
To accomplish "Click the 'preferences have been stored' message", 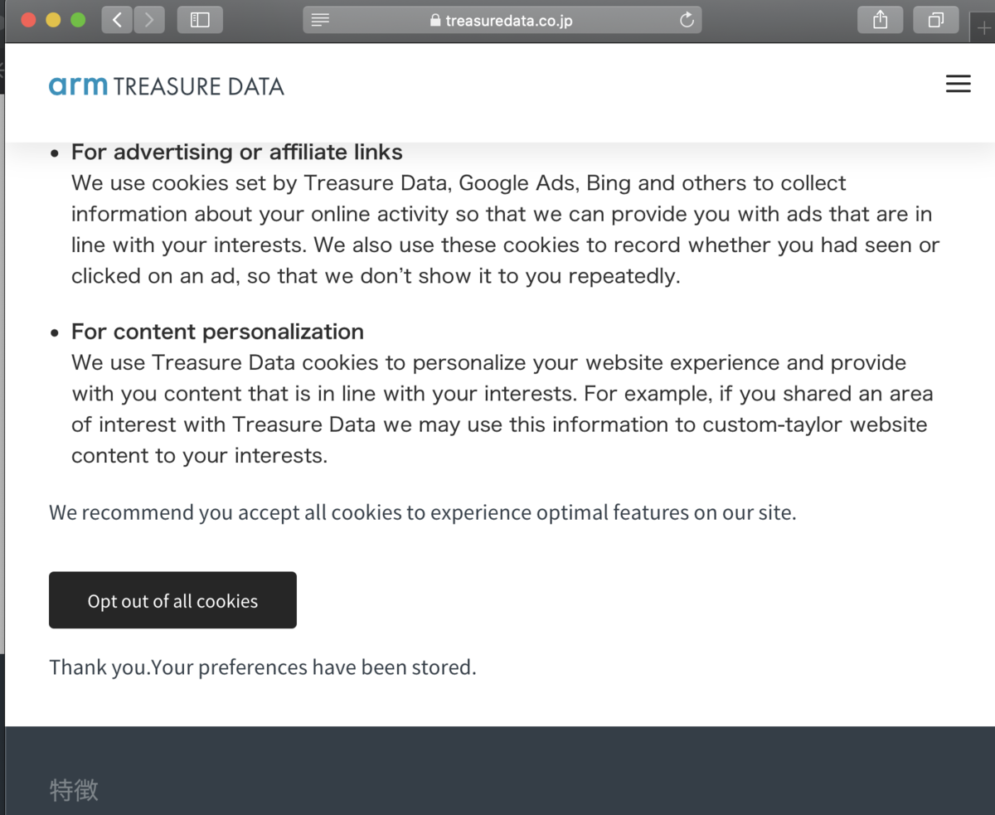I will 263,667.
